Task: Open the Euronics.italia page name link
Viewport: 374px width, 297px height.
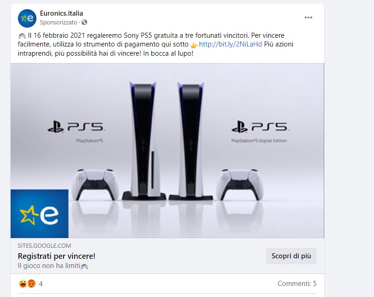Action: pos(61,13)
